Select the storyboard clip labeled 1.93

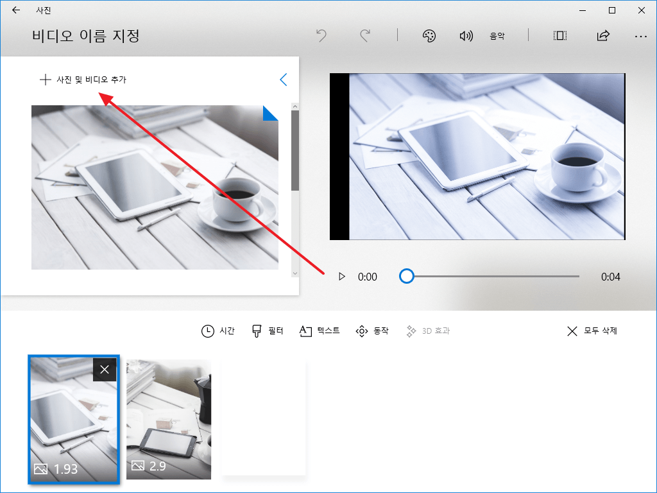click(x=74, y=419)
